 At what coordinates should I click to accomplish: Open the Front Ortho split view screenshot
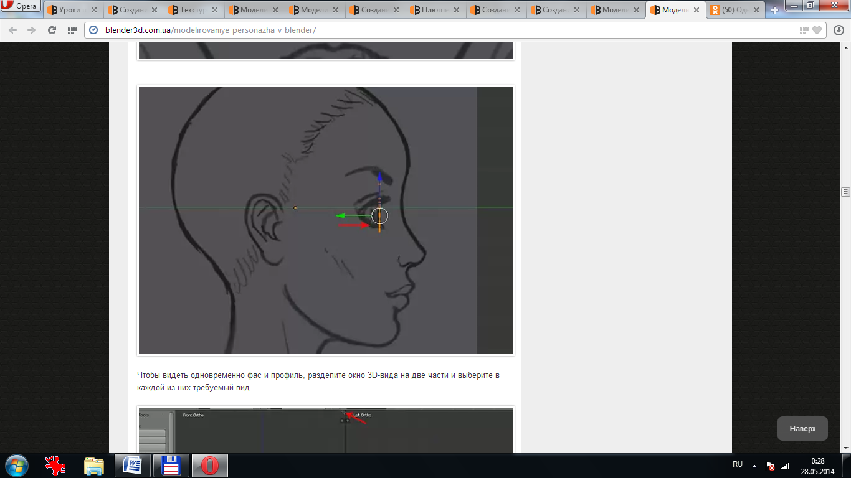tap(326, 430)
